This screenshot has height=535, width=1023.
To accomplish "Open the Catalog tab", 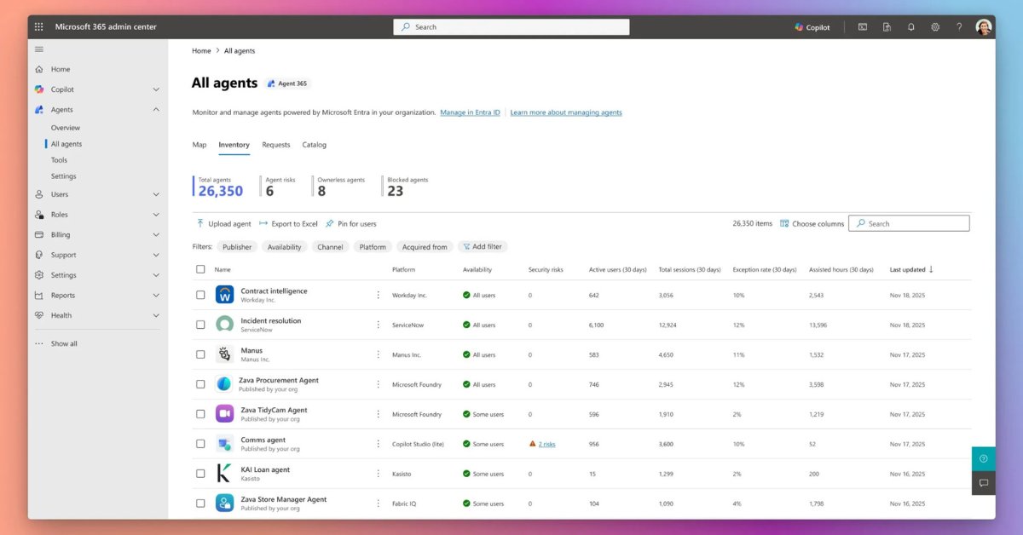I will tap(315, 145).
